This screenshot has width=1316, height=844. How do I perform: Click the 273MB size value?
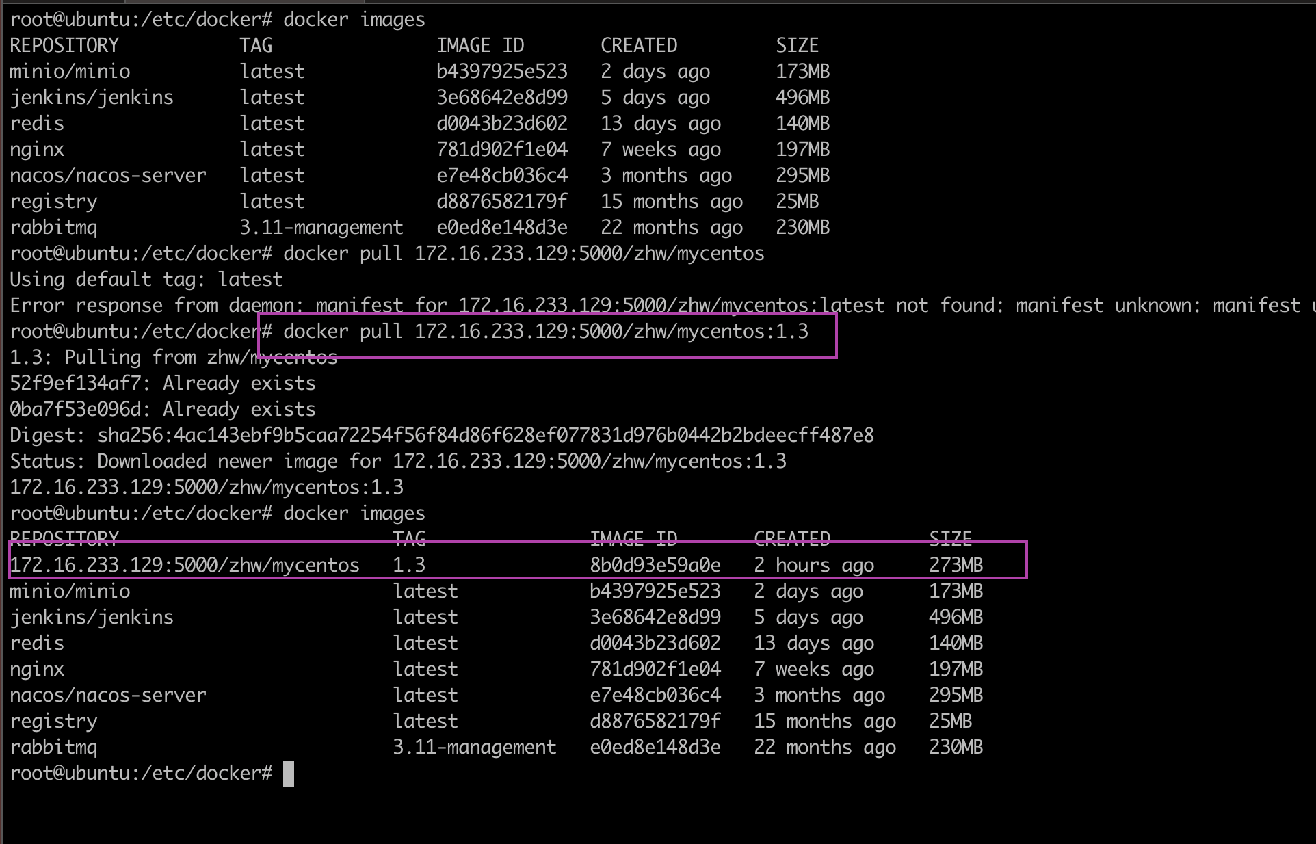coord(956,565)
